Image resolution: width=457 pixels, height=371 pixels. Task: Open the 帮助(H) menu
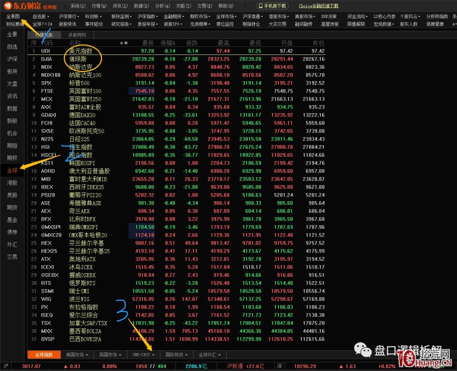point(226,6)
